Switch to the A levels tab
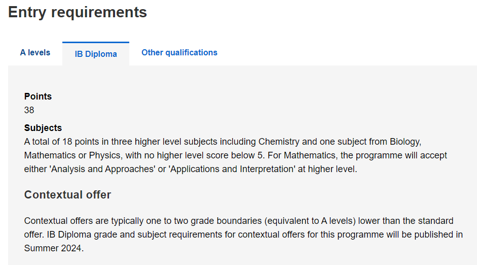 [35, 52]
